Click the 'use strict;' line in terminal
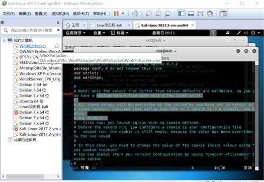The height and width of the screenshot is (182, 264). tap(86, 73)
